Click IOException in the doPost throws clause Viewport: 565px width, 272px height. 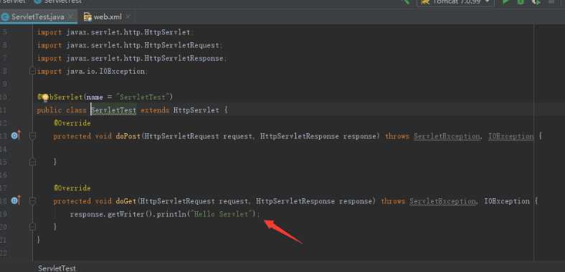point(511,137)
